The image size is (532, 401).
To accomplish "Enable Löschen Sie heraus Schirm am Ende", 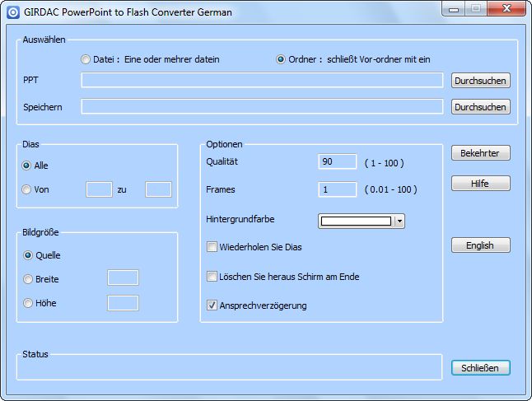I will coord(212,277).
